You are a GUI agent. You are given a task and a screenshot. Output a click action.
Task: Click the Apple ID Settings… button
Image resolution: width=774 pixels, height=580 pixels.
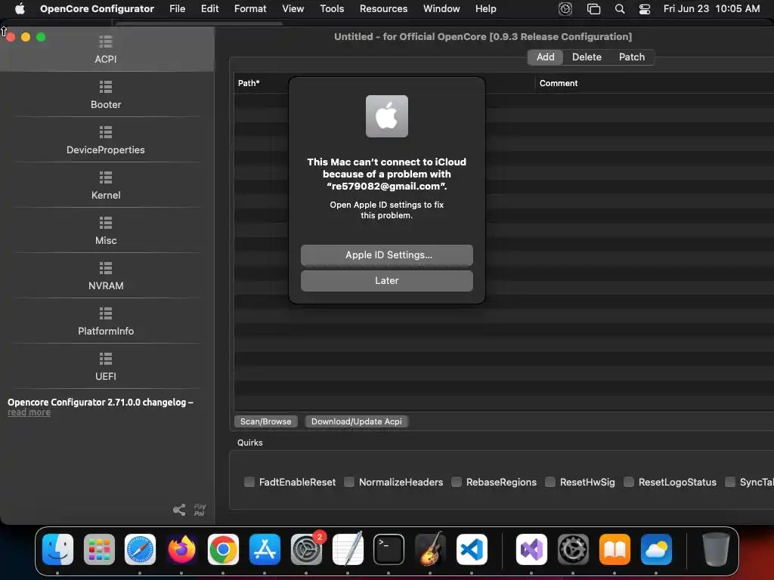coord(387,255)
